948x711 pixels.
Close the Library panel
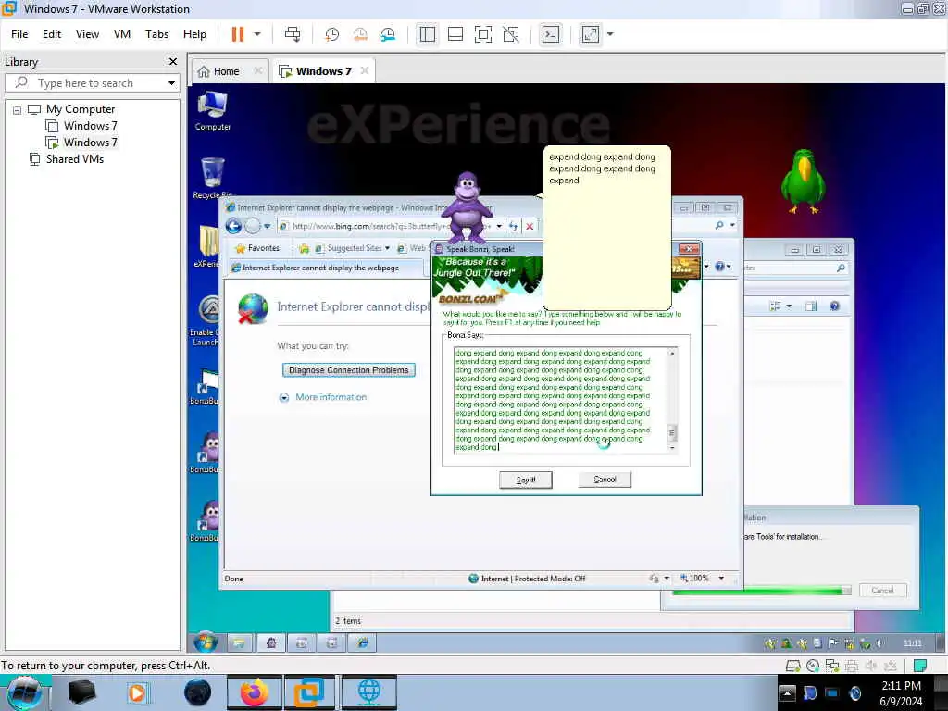click(x=173, y=62)
